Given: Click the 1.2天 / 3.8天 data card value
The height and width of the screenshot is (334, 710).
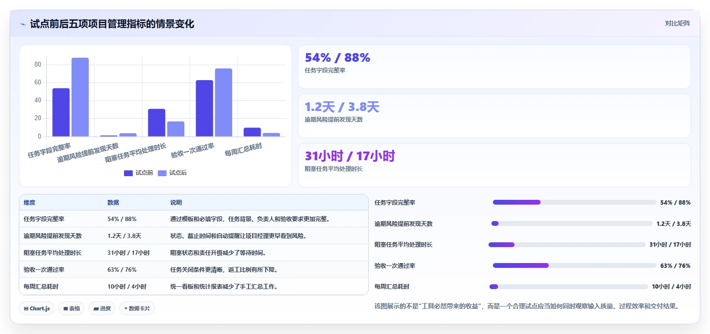Looking at the screenshot, I should tap(342, 107).
